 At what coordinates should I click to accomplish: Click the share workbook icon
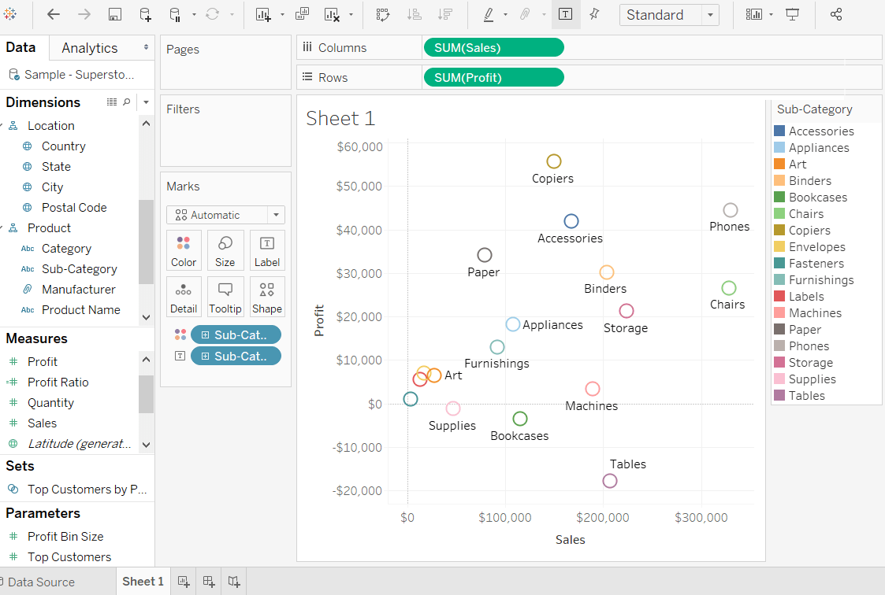pyautogui.click(x=836, y=15)
